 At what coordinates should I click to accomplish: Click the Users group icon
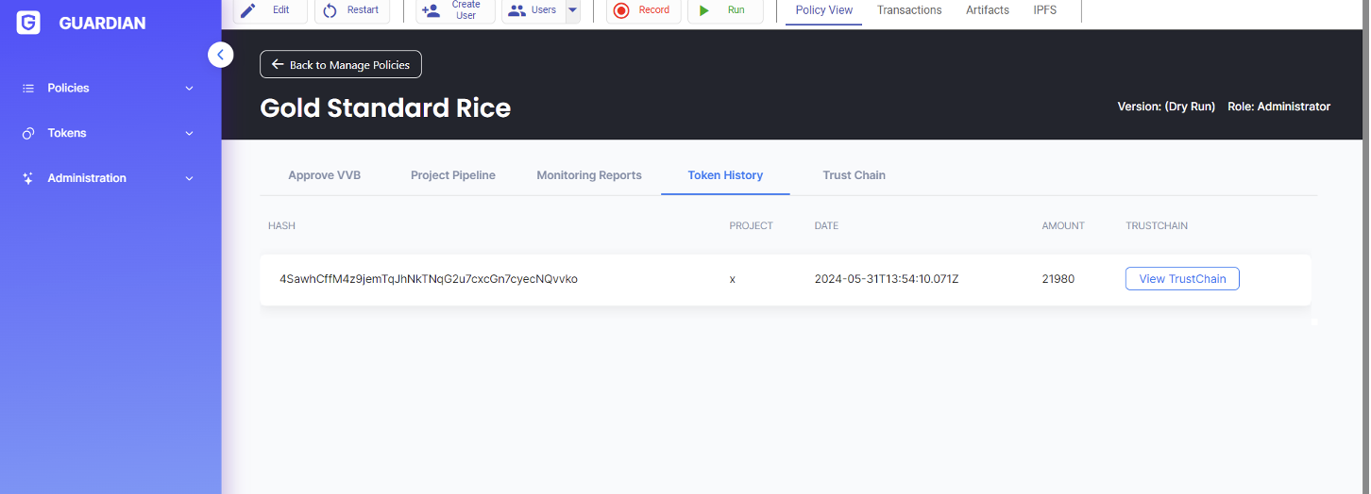[x=516, y=10]
